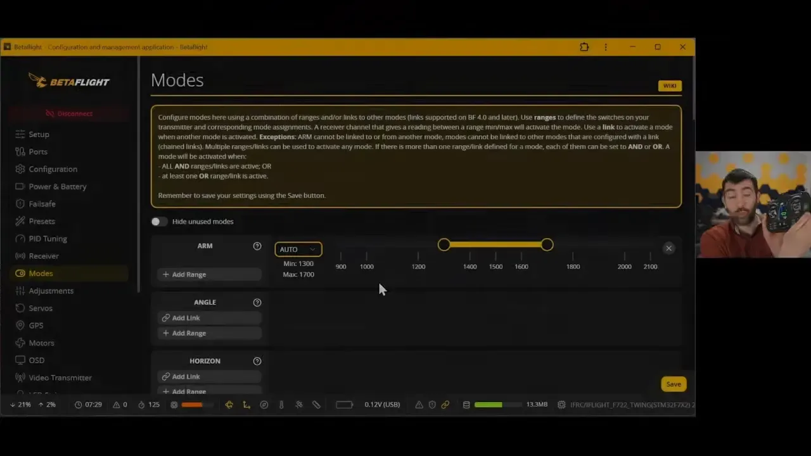
Task: Open the Presets tab
Action: click(x=70, y=221)
